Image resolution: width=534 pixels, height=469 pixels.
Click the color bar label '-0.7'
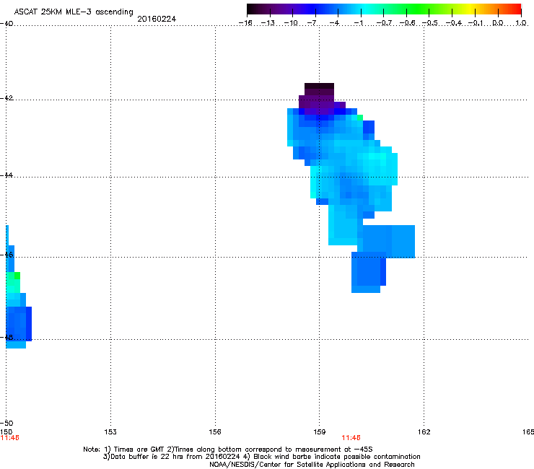(x=384, y=23)
